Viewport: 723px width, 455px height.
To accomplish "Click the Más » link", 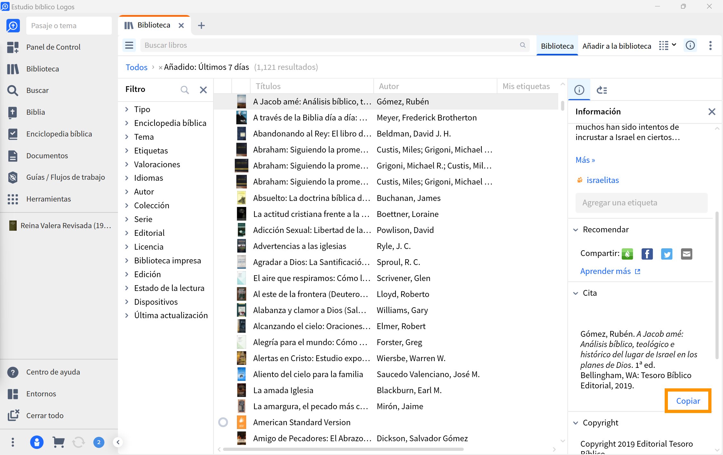I will pos(585,160).
